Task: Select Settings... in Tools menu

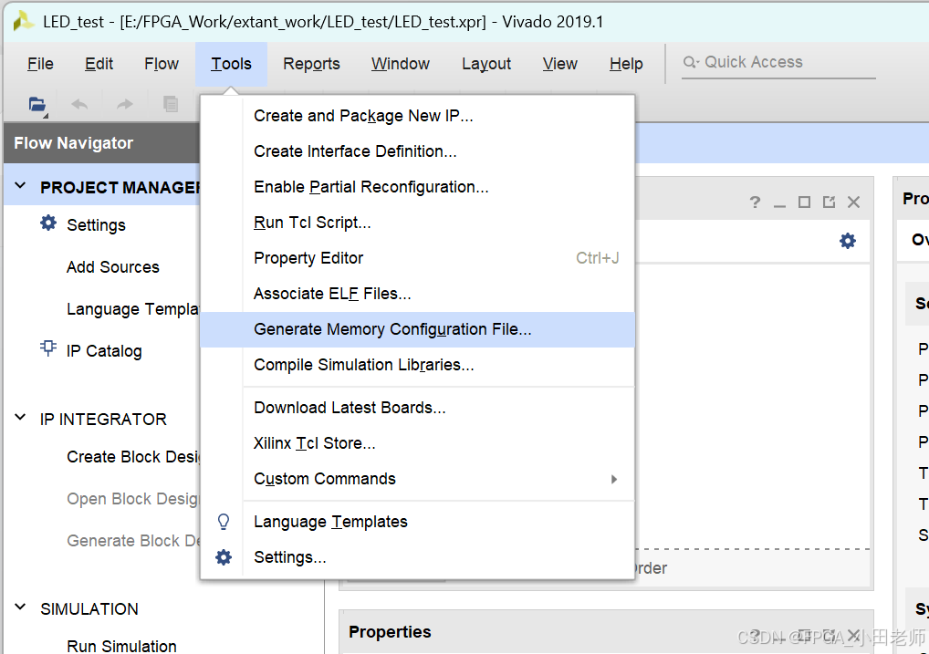Action: 417,556
